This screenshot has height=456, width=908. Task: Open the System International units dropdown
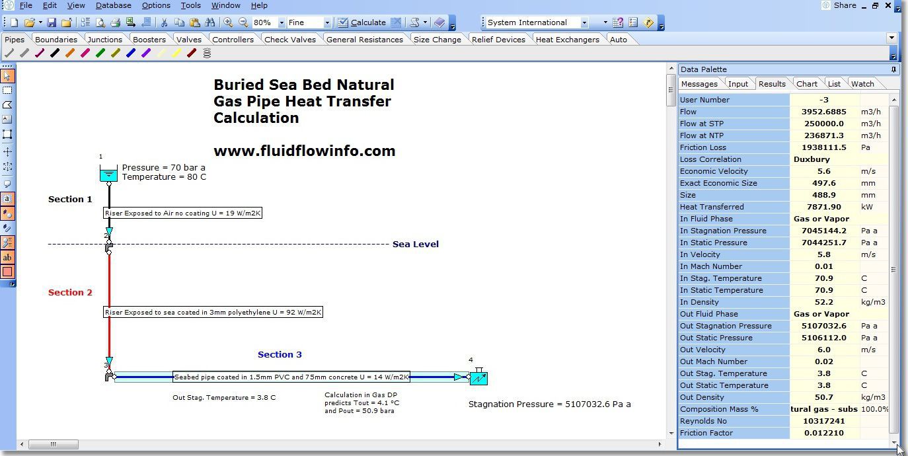pos(585,22)
